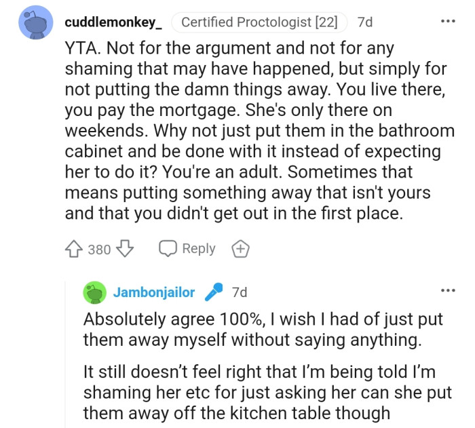
Task: Click the 7d timestamp on cuddlemonkey_'s comment
Action: tap(364, 22)
